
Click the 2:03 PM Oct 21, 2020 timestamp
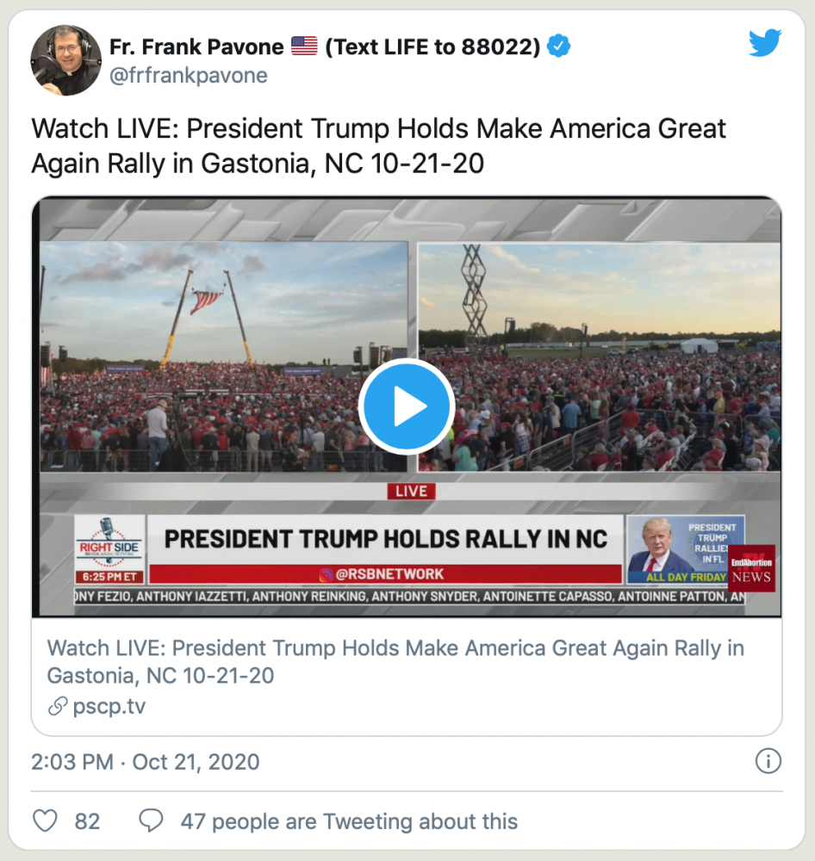pyautogui.click(x=146, y=762)
